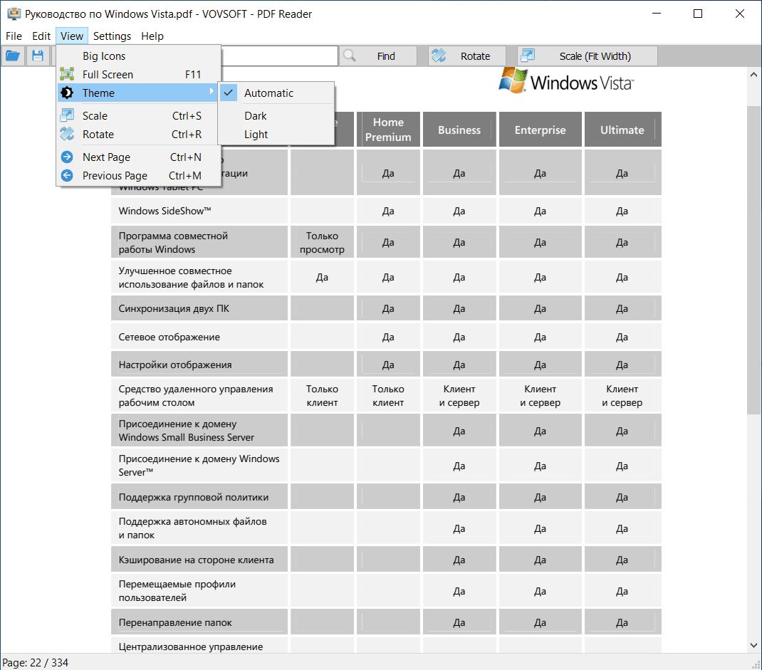Viewport: 762px width, 670px height.
Task: Click the 'Средство удаленного управления' row label
Action: [195, 395]
